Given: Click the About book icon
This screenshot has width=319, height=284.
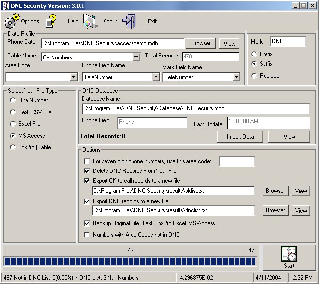Looking at the screenshot, I should point(90,21).
